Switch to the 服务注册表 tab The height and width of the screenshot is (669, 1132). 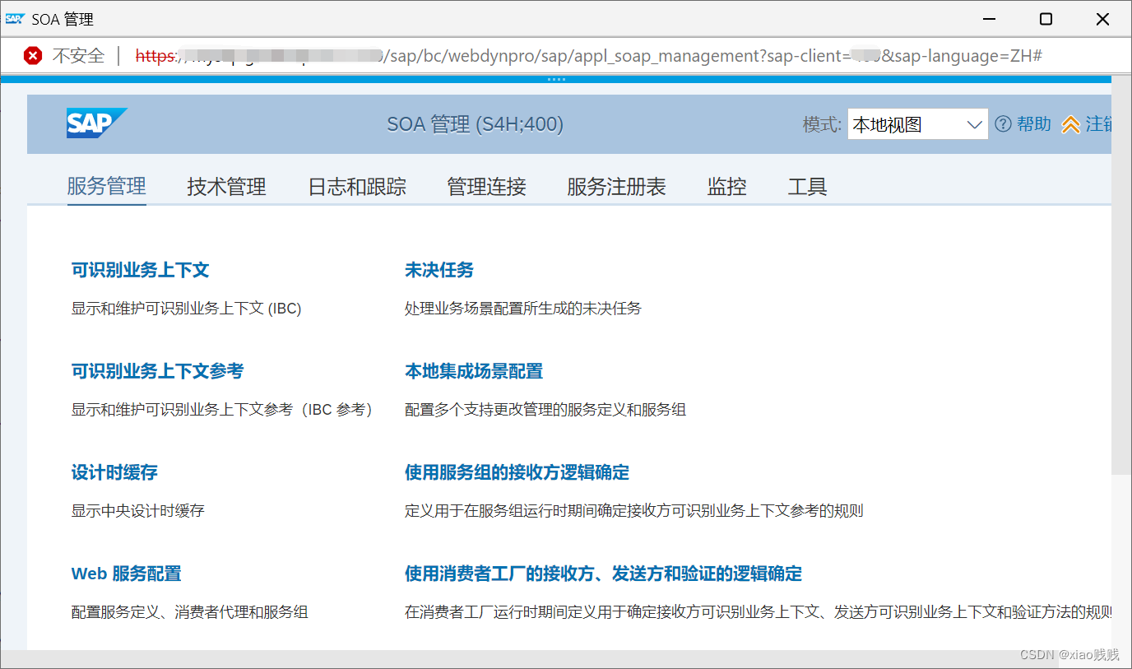tap(616, 186)
